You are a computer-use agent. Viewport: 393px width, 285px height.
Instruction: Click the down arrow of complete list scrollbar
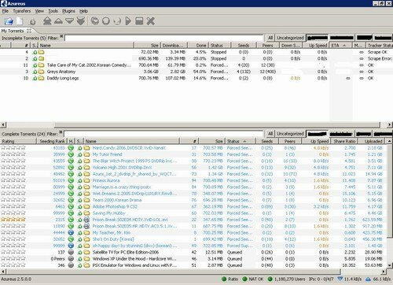tap(390, 265)
